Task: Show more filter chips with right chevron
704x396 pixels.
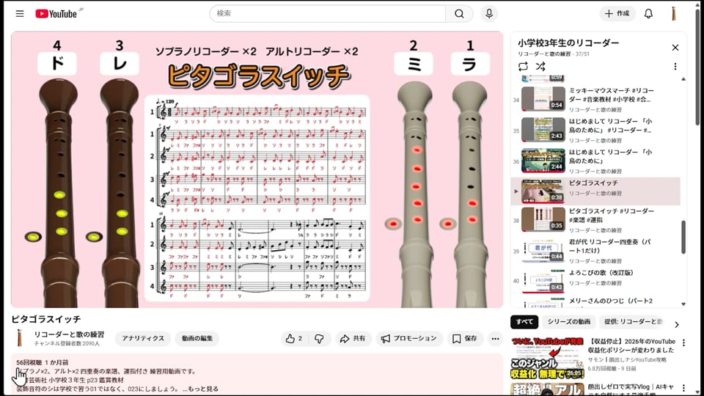Action: coord(677,323)
